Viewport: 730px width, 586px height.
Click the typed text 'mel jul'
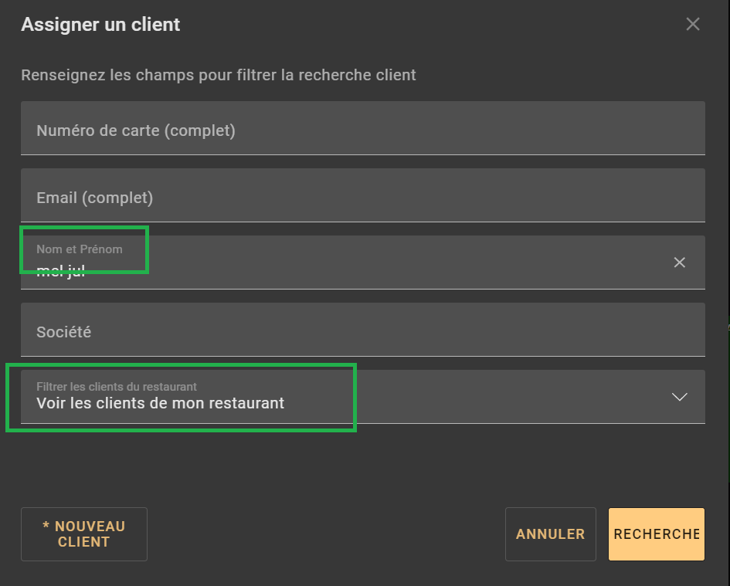(60, 271)
